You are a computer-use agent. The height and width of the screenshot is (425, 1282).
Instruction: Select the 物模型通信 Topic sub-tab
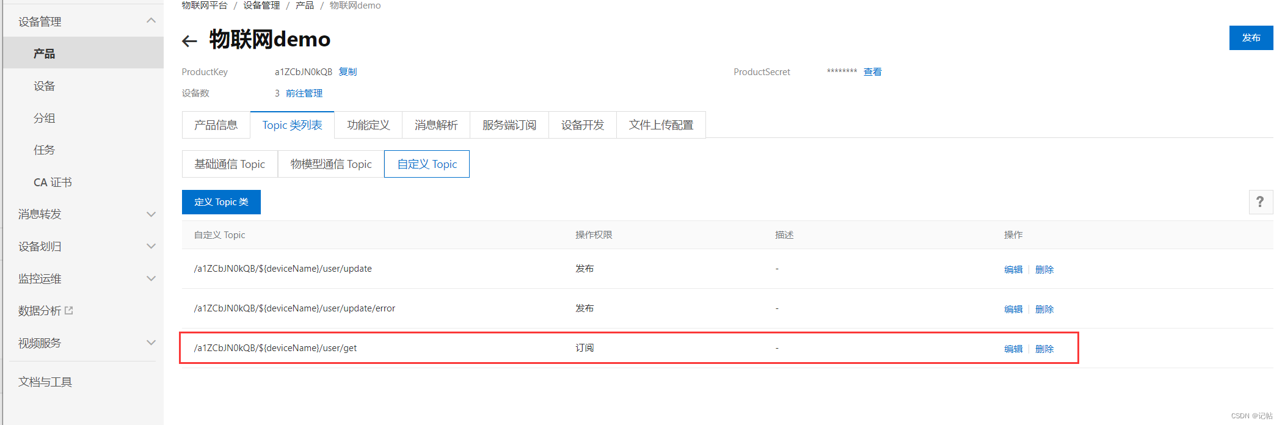331,164
